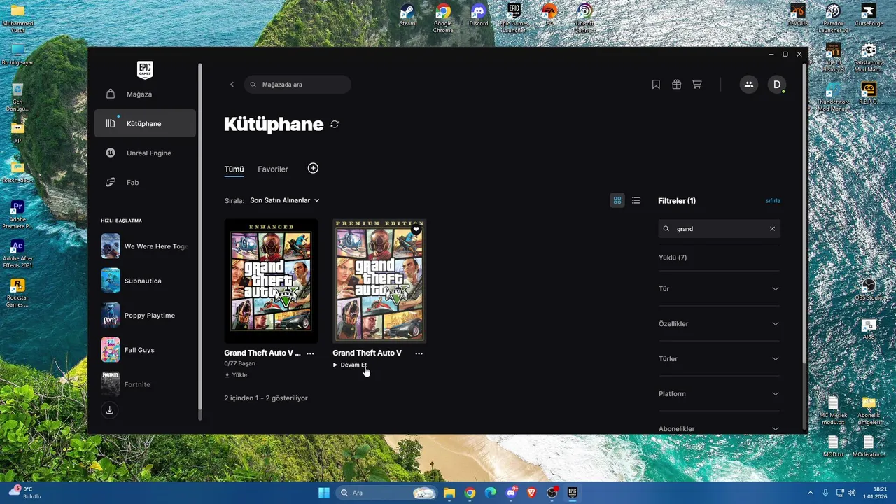Click the taskbar Ara search box

(x=387, y=493)
